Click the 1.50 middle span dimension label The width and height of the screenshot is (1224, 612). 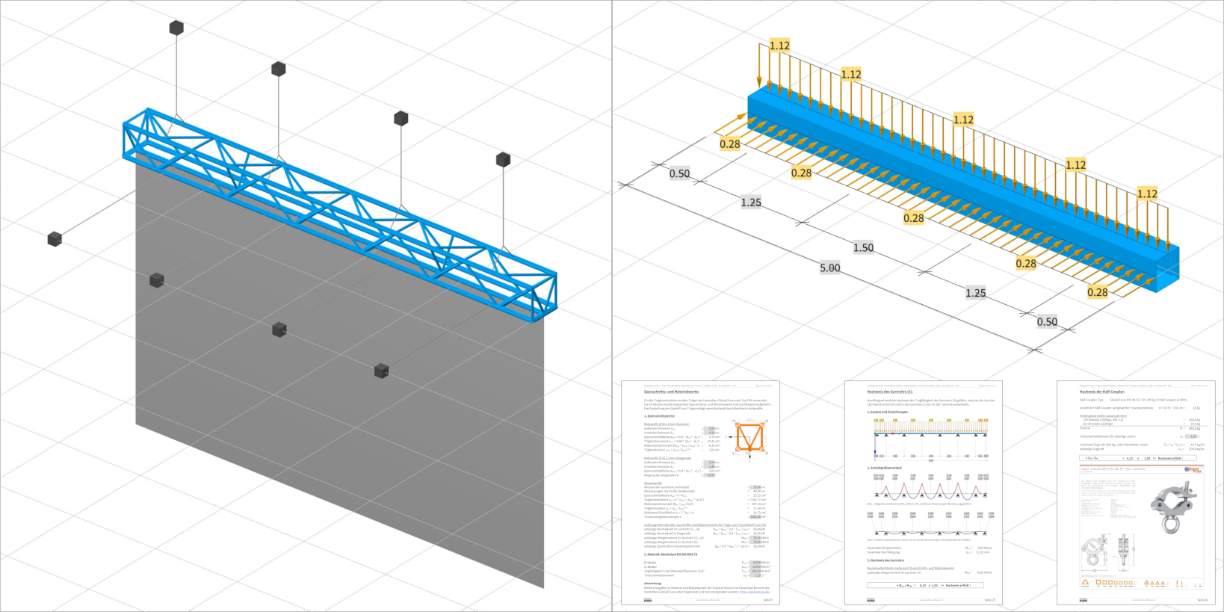pos(863,248)
